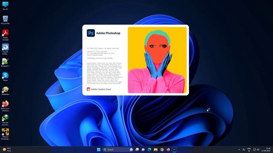Click the Ps logo on the Photoshop splash
Image resolution: width=273 pixels, height=153 pixels.
coord(91,33)
